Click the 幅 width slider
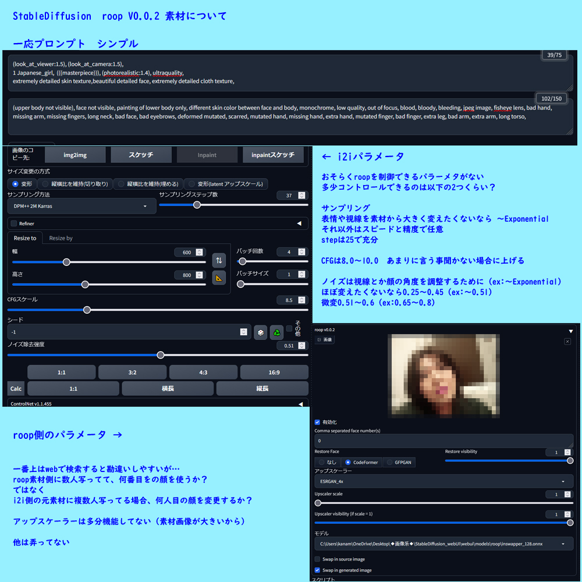582x582 pixels. coord(109,262)
